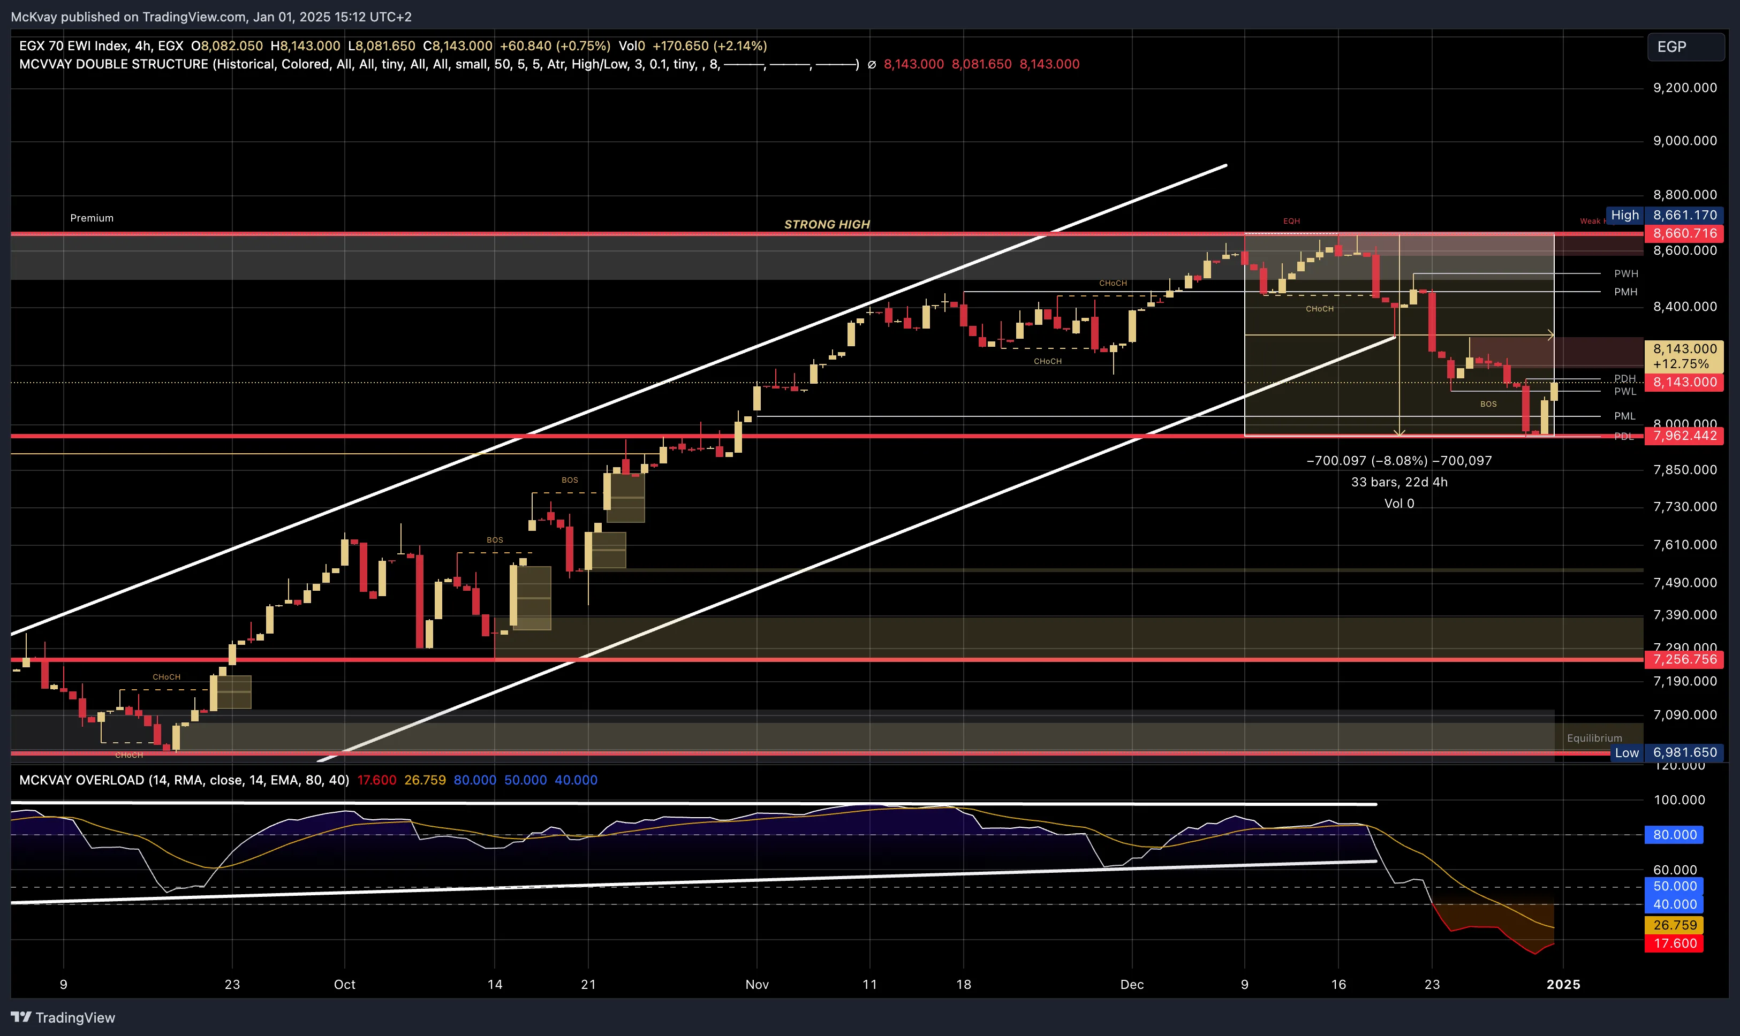Click the red 8,660.716 price level label

1684,233
